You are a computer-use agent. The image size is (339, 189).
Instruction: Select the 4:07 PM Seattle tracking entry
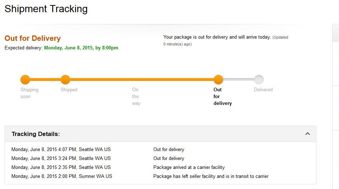[x=61, y=150]
